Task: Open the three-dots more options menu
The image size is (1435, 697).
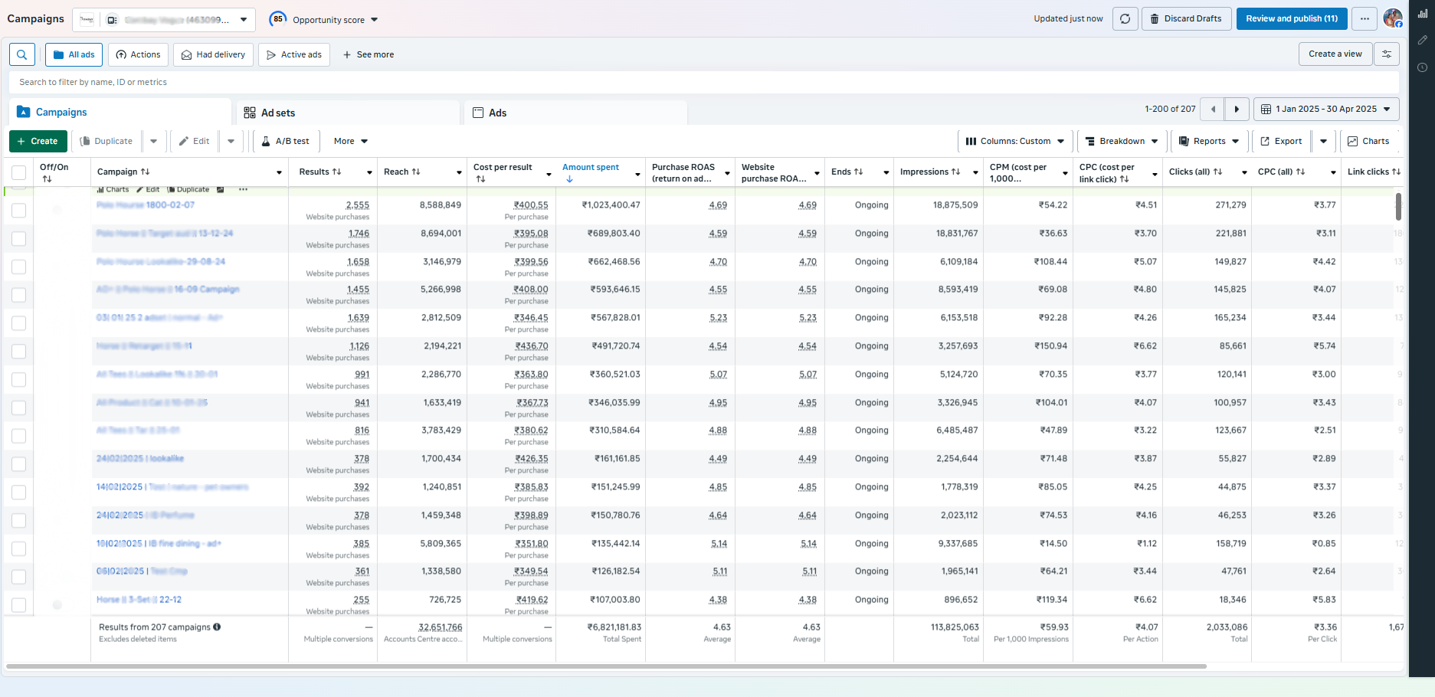Action: point(1365,19)
